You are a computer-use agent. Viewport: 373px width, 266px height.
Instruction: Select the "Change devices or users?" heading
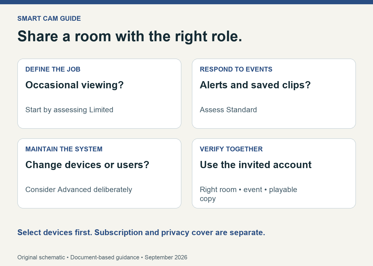(87, 165)
